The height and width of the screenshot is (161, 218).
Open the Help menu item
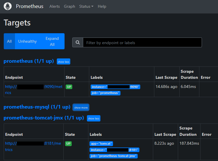(102, 6)
